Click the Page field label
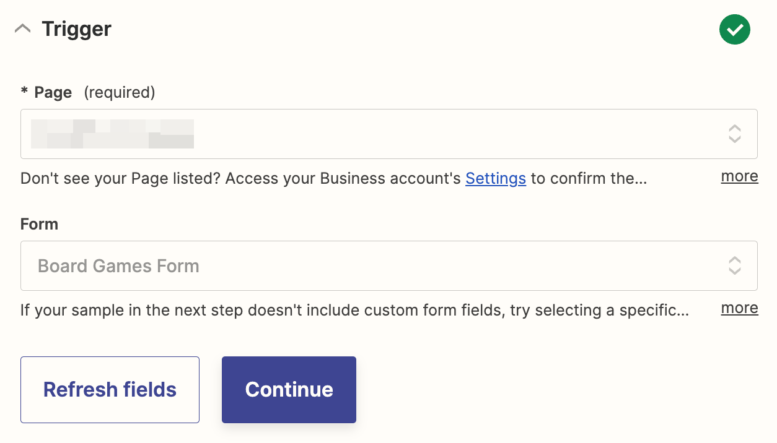 (53, 93)
